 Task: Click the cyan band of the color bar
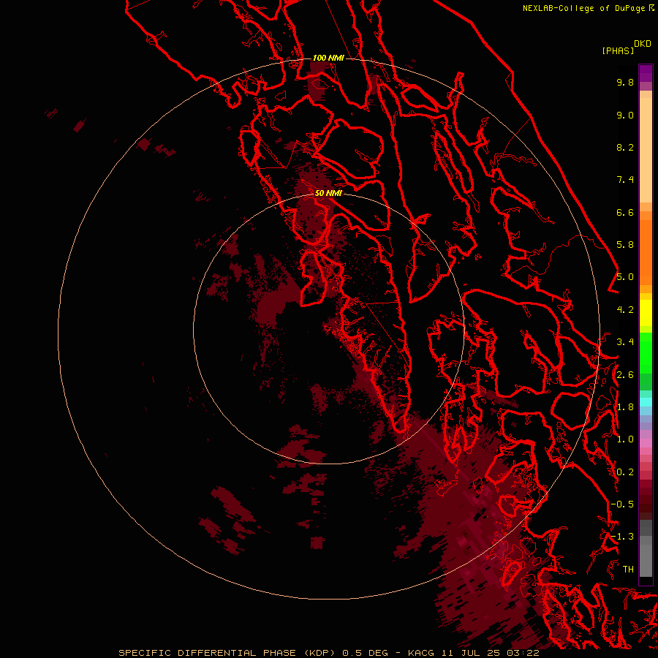[646, 402]
